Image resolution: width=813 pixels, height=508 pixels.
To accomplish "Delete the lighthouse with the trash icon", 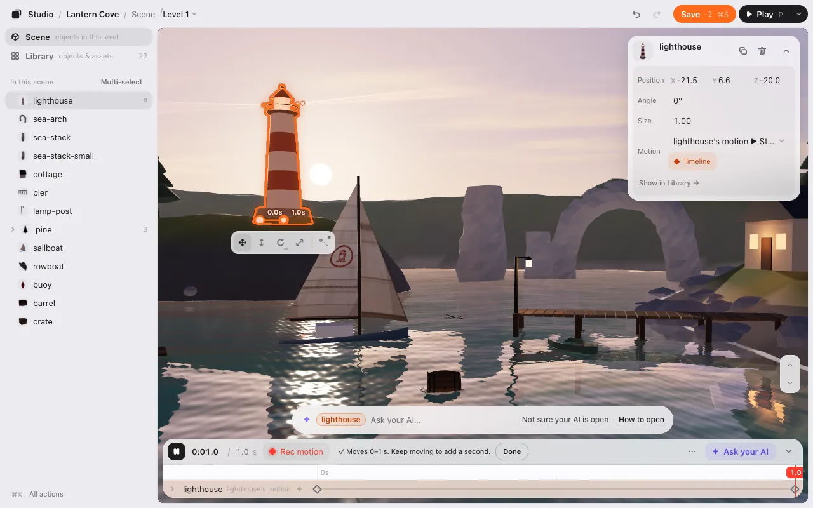I will [762, 51].
